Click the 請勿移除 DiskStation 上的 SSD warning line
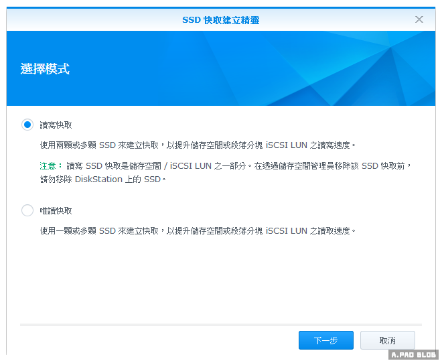The image size is (442, 363). coord(102,179)
